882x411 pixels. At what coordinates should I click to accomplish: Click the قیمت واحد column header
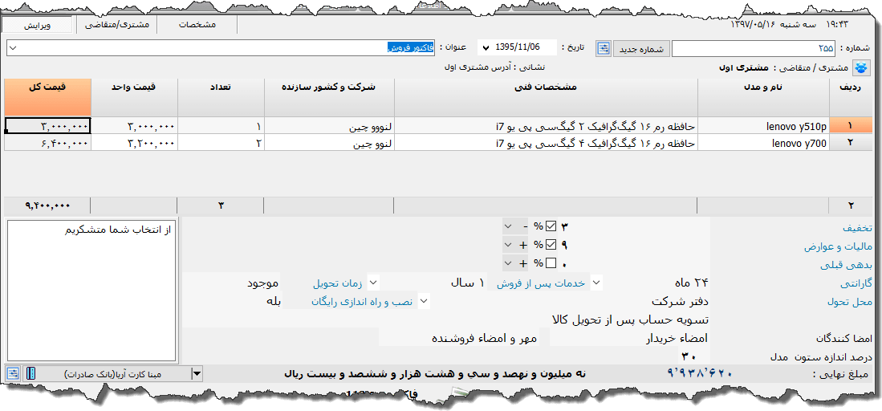click(x=135, y=97)
